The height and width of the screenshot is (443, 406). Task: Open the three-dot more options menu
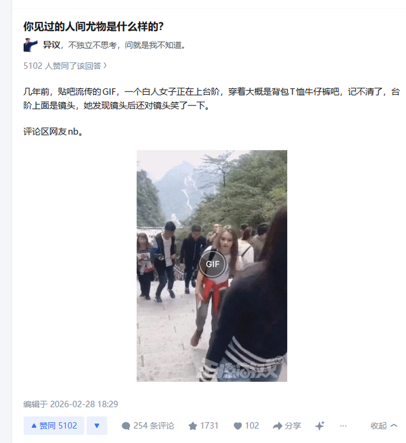click(x=343, y=426)
